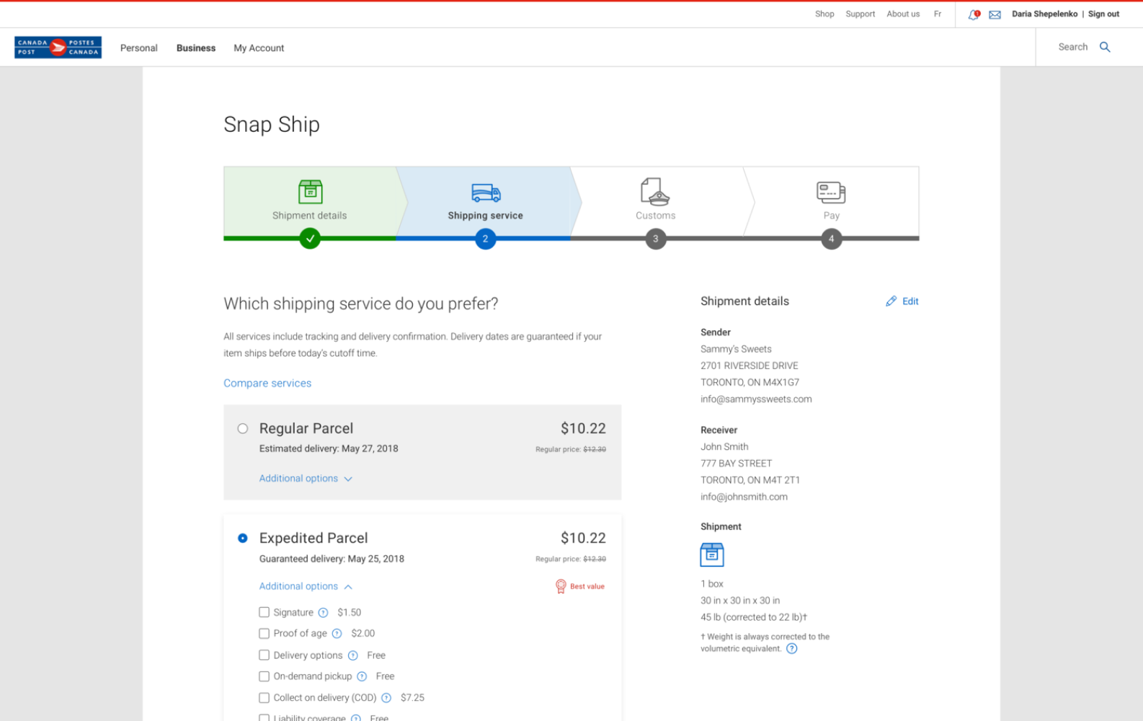Screen dimensions: 1143x721
Task: Switch language to Fr
Action: [x=938, y=14]
